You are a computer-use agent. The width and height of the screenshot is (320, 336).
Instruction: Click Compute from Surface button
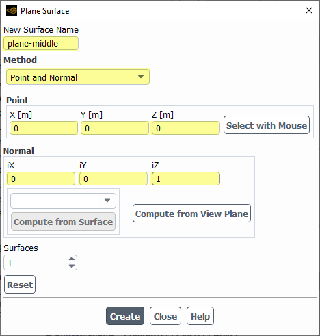[63, 222]
